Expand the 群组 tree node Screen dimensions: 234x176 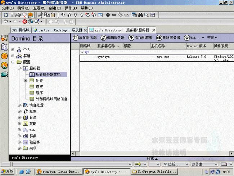[13, 56]
